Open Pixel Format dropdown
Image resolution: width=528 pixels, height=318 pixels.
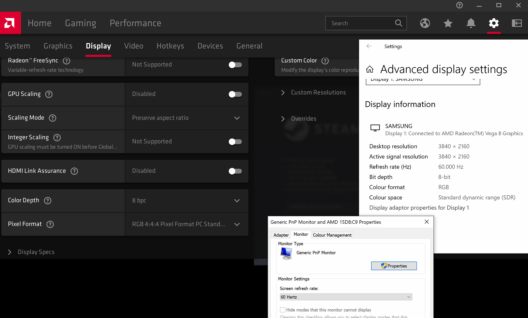[x=187, y=224]
